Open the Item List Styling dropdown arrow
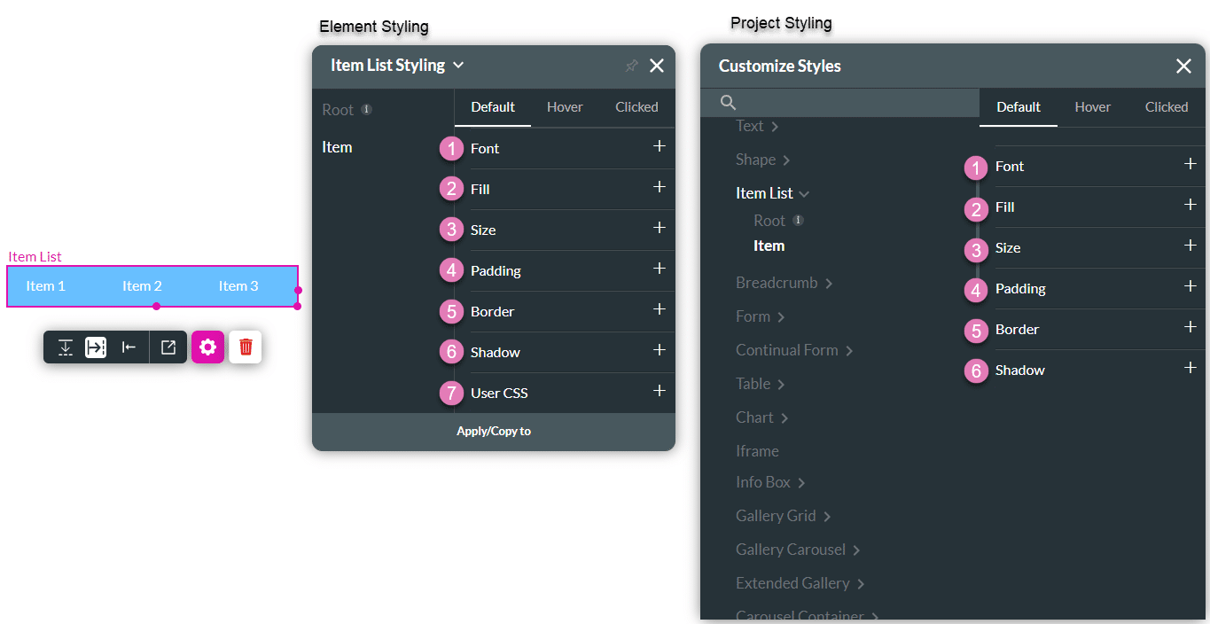The image size is (1210, 624). click(458, 65)
